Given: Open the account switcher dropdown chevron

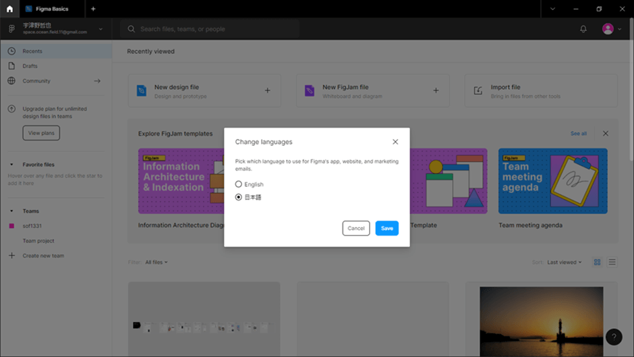Looking at the screenshot, I should click(100, 29).
